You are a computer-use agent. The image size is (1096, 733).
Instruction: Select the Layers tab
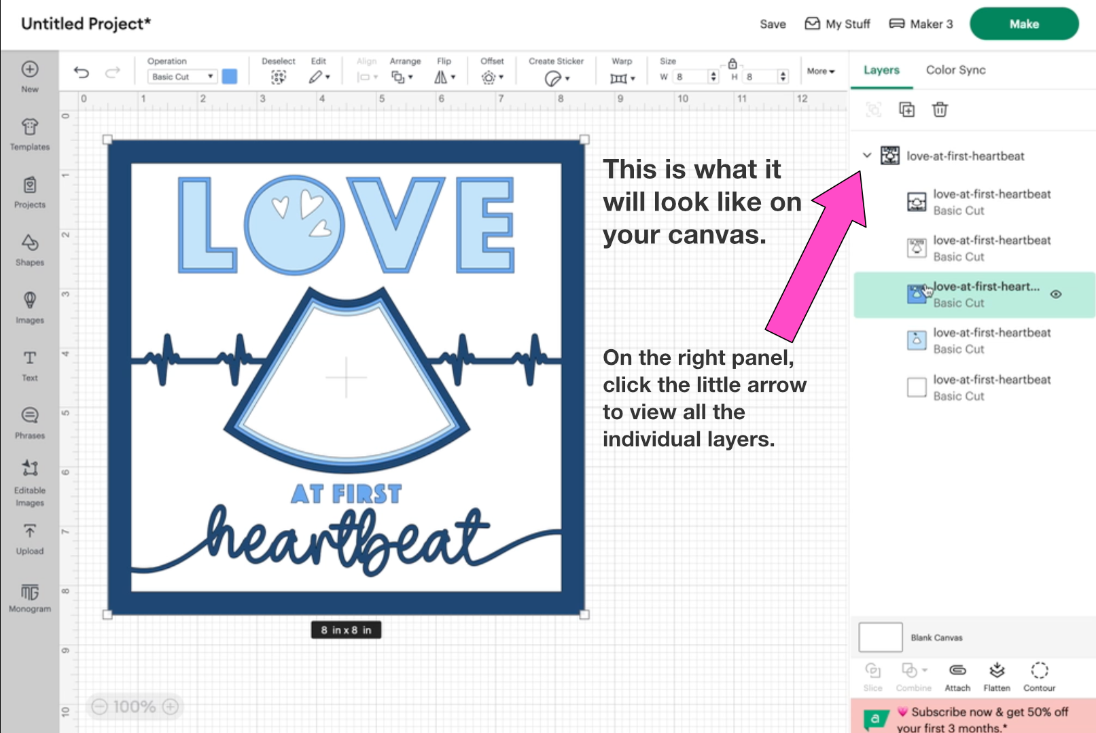click(881, 70)
